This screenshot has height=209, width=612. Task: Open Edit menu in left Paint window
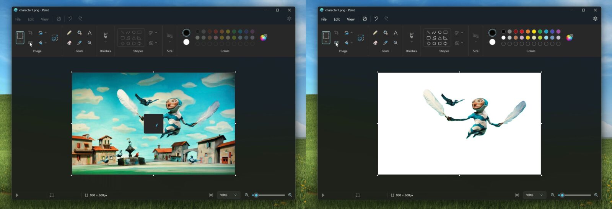pos(31,19)
